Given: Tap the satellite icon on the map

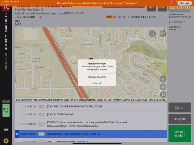Looking at the screenshot, I should point(163,95).
